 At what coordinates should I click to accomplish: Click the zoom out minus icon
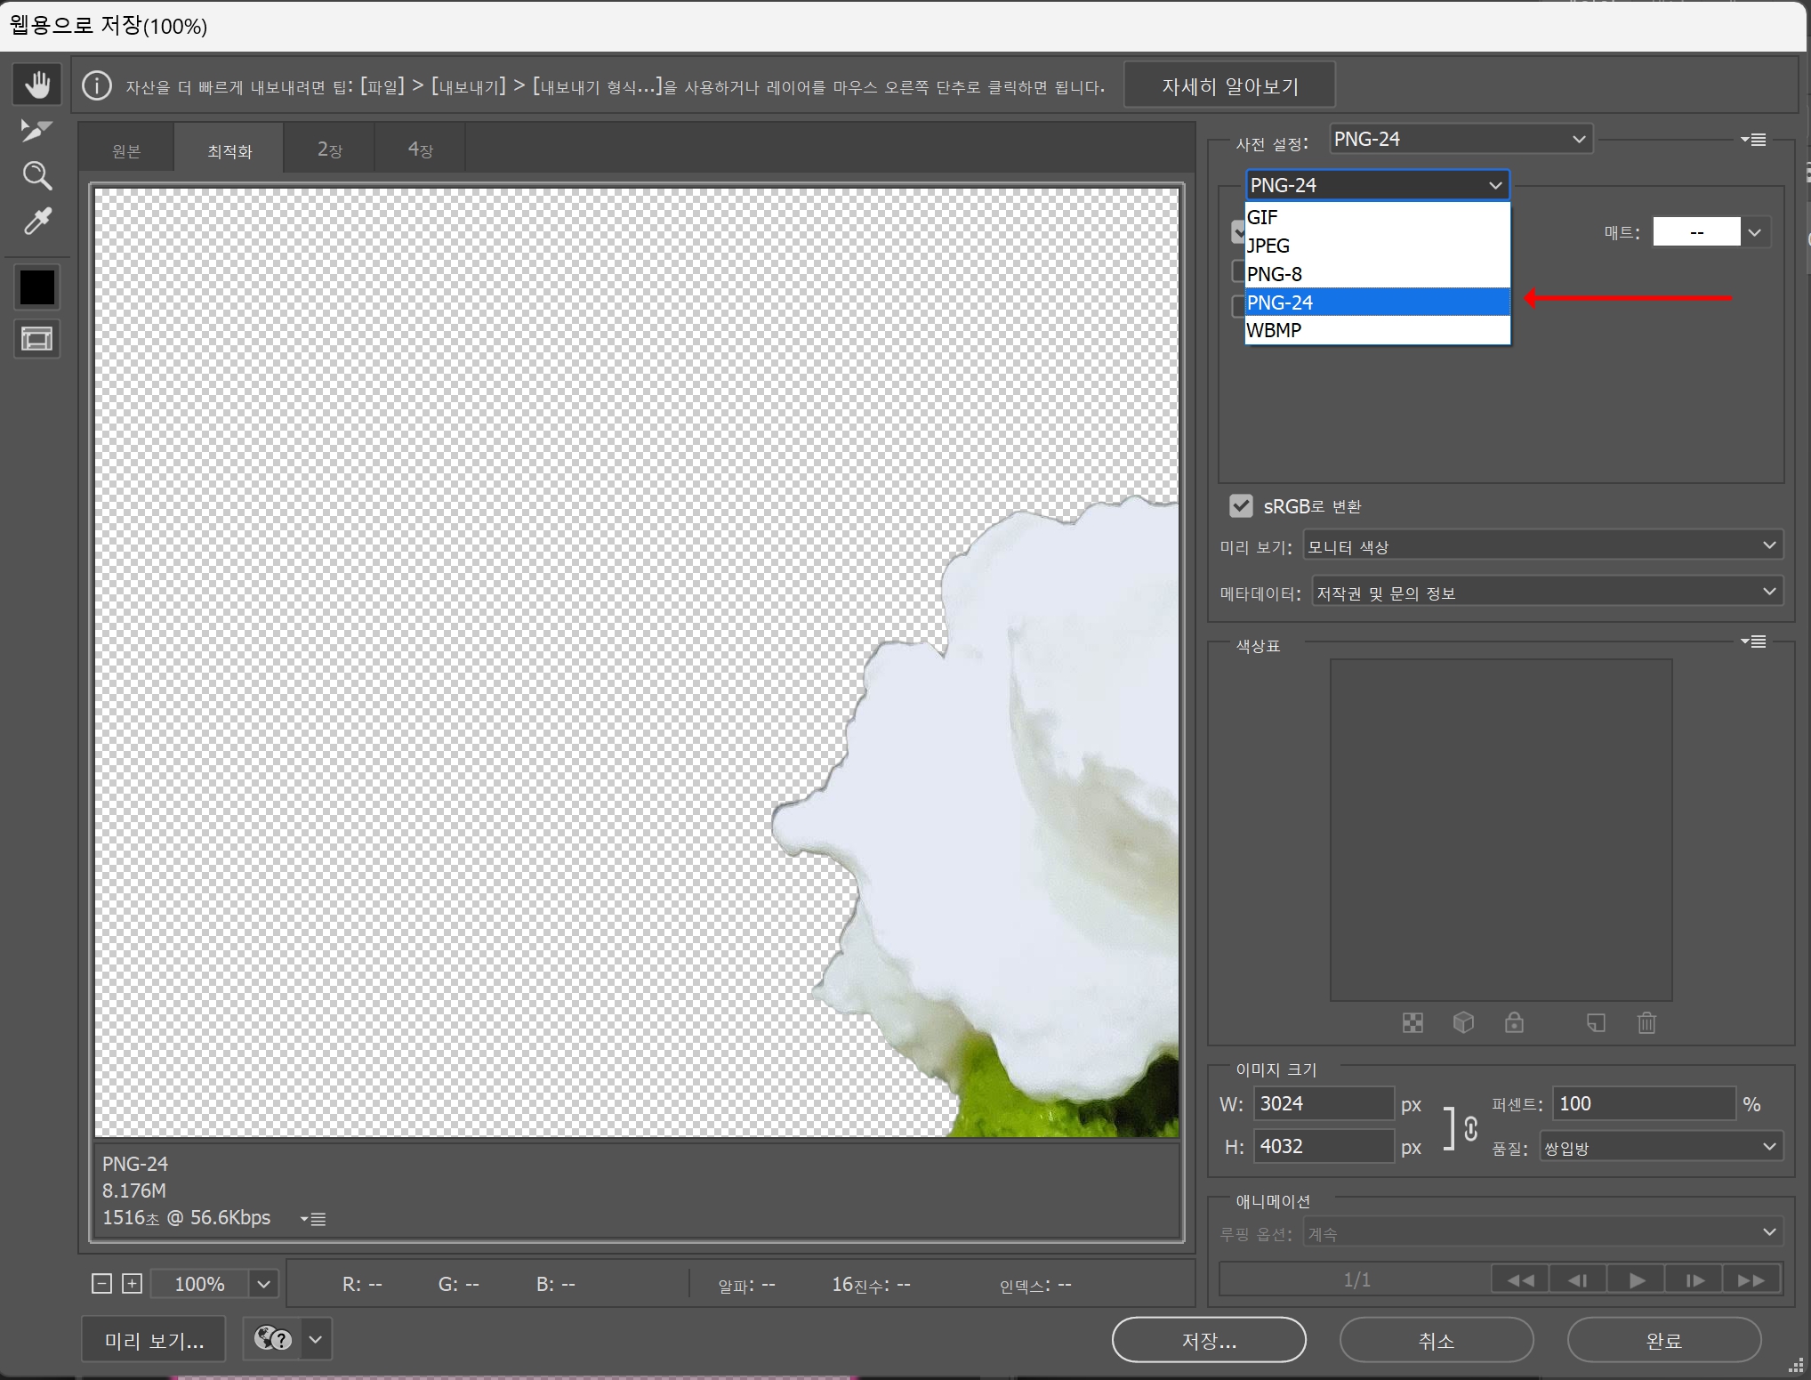click(101, 1283)
